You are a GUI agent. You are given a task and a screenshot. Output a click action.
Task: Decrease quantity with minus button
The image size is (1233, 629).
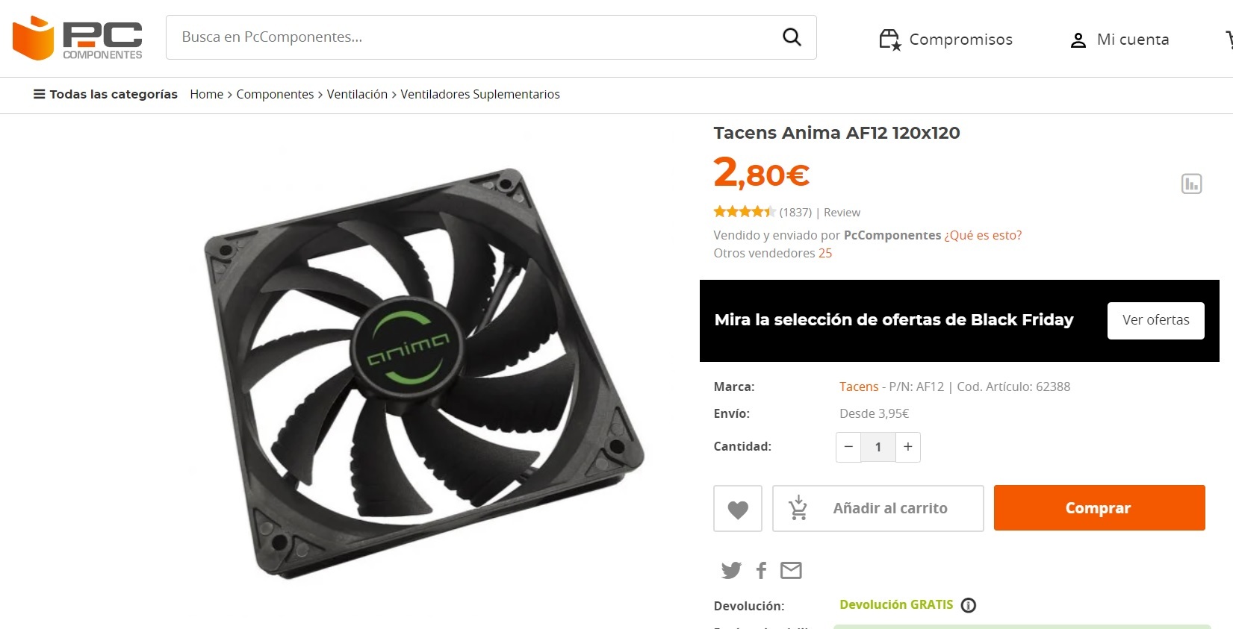tap(848, 447)
